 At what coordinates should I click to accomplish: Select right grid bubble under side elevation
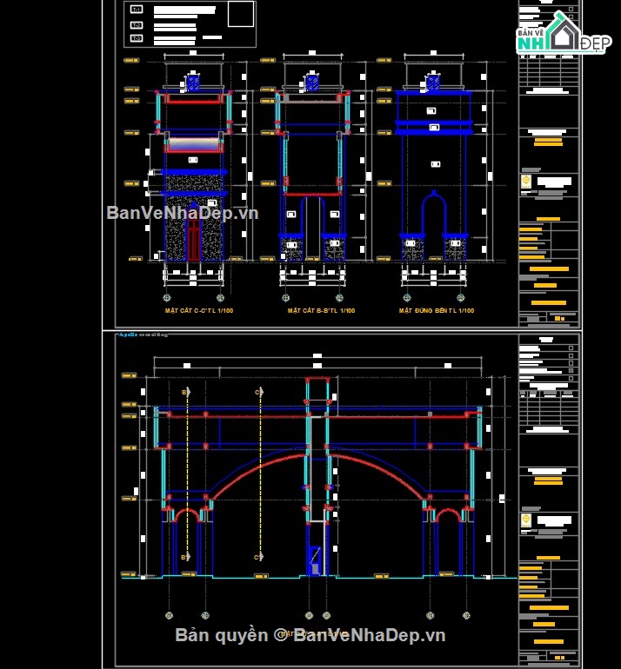tap(460, 297)
